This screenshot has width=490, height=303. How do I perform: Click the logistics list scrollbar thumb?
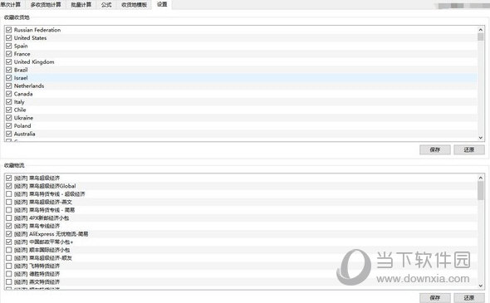point(481,191)
